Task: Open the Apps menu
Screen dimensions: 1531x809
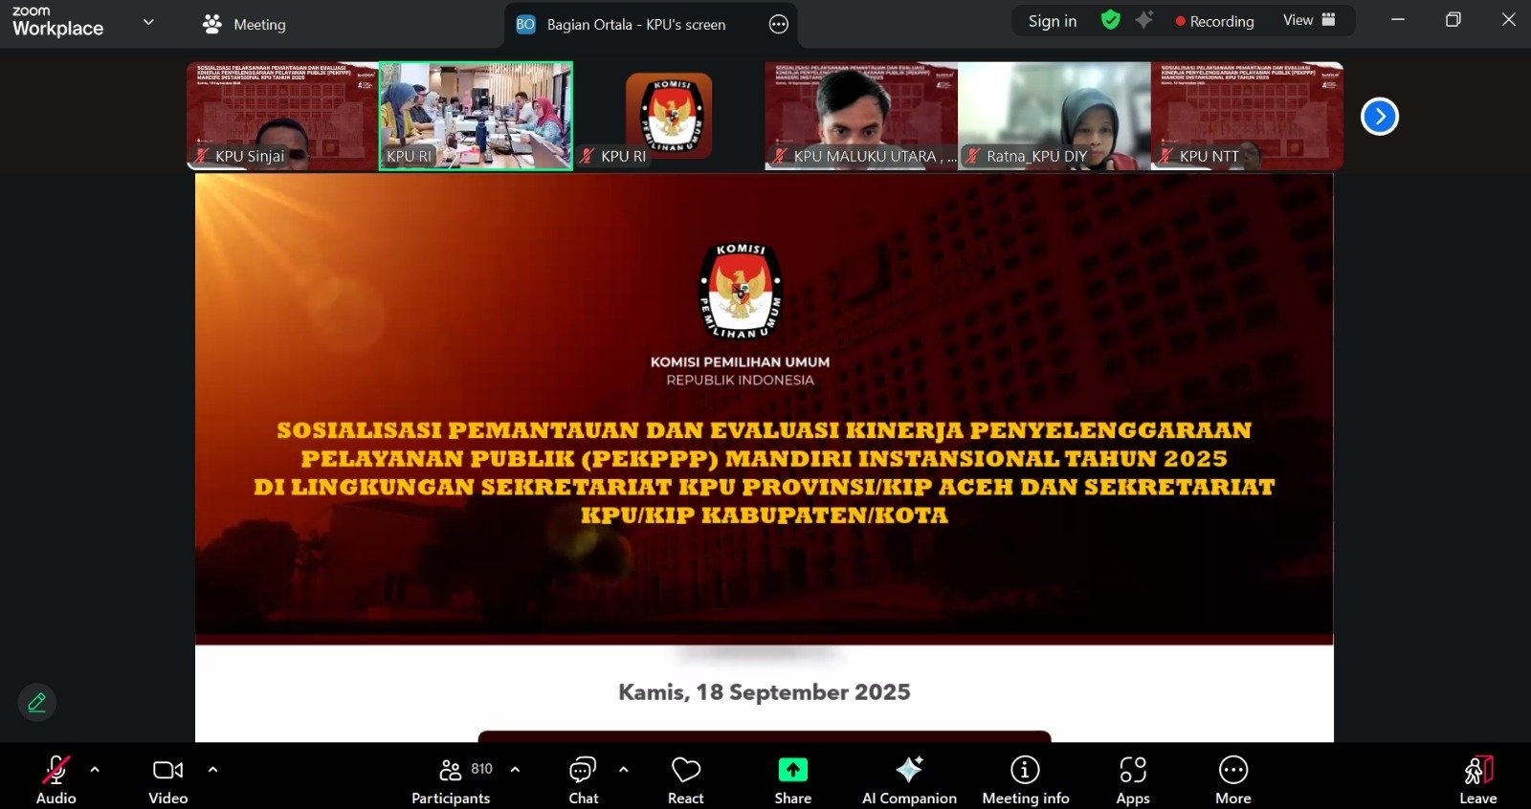Action: 1132,780
